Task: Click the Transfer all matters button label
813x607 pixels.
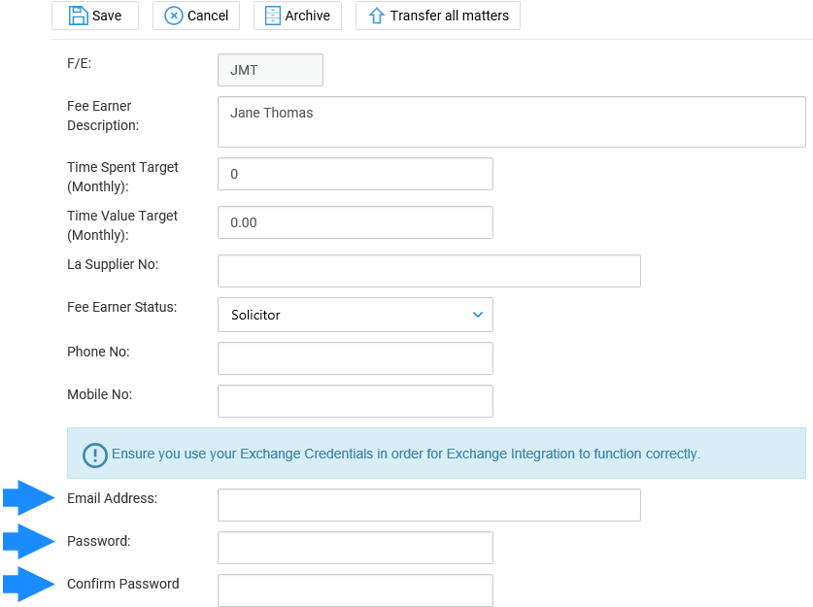Action: [x=450, y=16]
